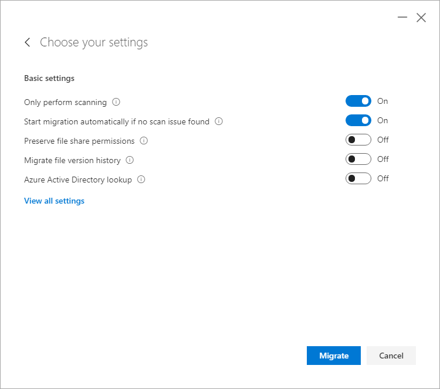This screenshot has height=389, width=440.
Task: Open the View all settings link
Action: [54, 201]
